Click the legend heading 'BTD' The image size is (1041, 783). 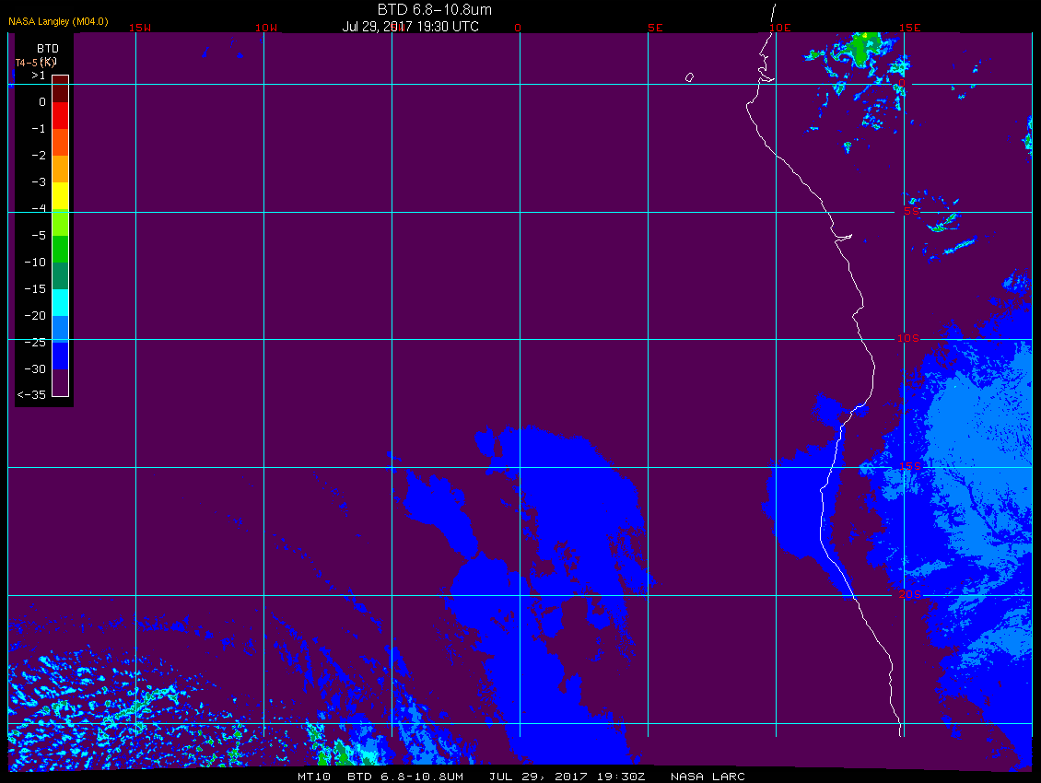point(48,49)
